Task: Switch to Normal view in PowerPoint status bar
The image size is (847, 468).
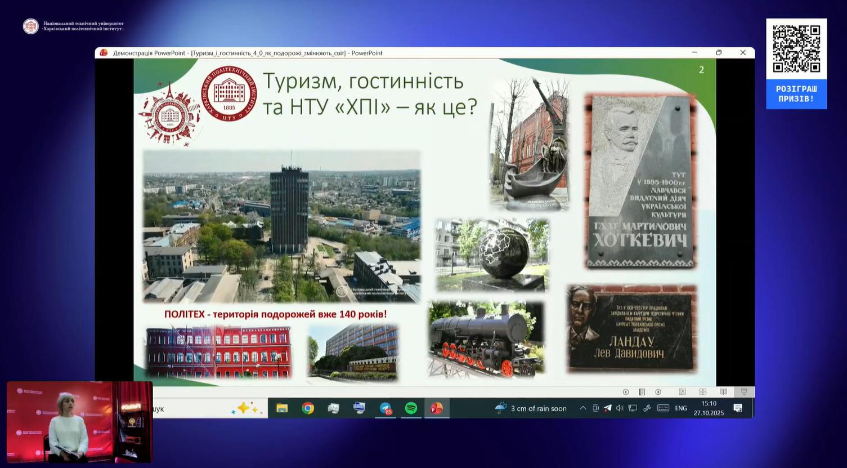Action: 682,392
